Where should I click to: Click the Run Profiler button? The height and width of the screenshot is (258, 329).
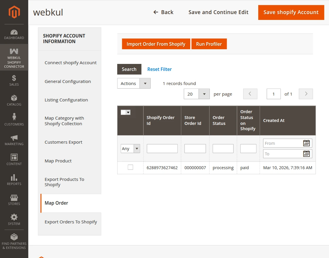point(209,44)
